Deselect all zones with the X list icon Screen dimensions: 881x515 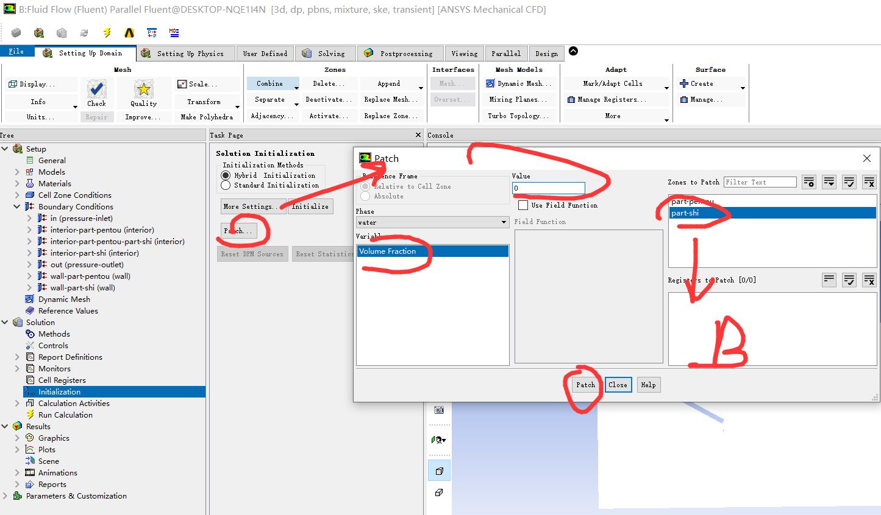point(869,181)
